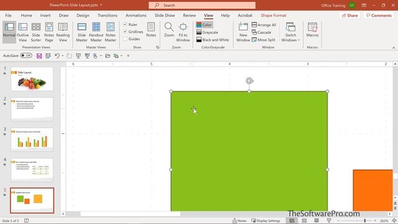Cascade the open windows
Screen dimensions: 398x224
pos(261,32)
